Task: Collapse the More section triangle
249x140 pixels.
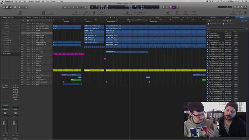Action: click(3, 33)
